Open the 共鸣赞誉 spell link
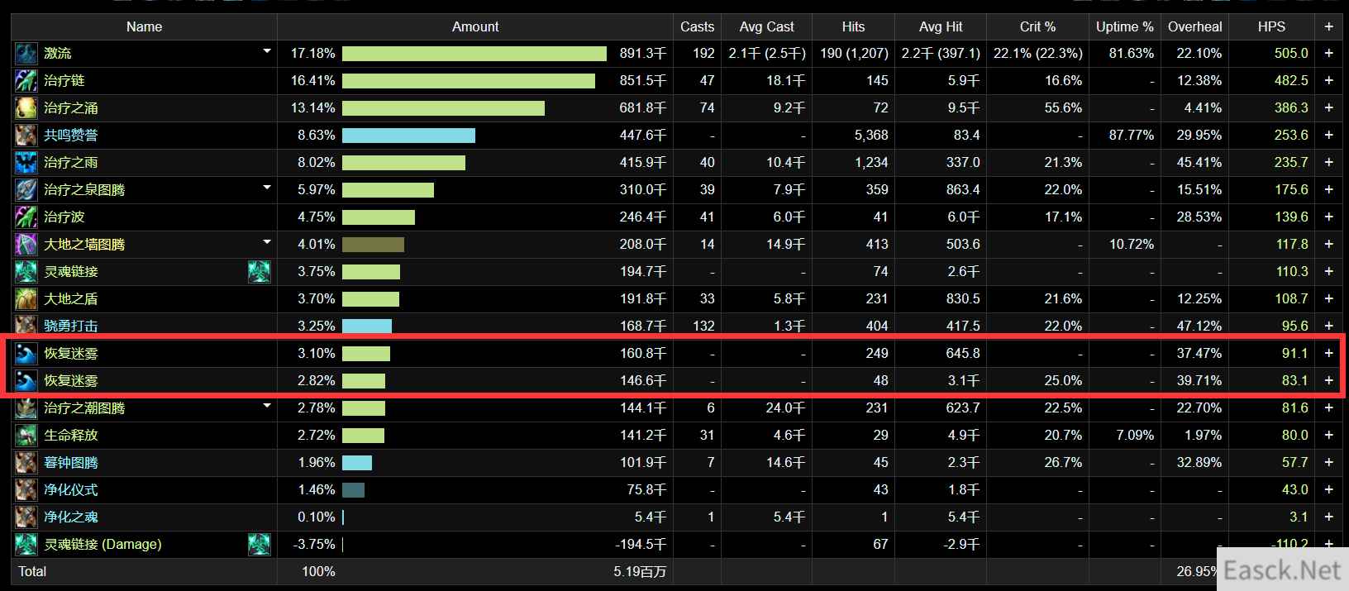This screenshot has height=591, width=1349. (71, 136)
